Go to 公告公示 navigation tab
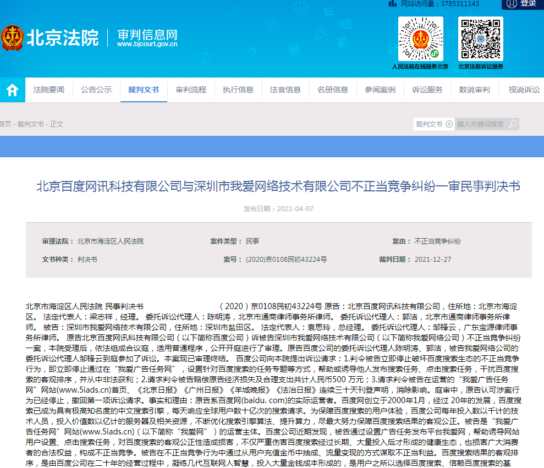This screenshot has width=544, height=468. (96, 90)
